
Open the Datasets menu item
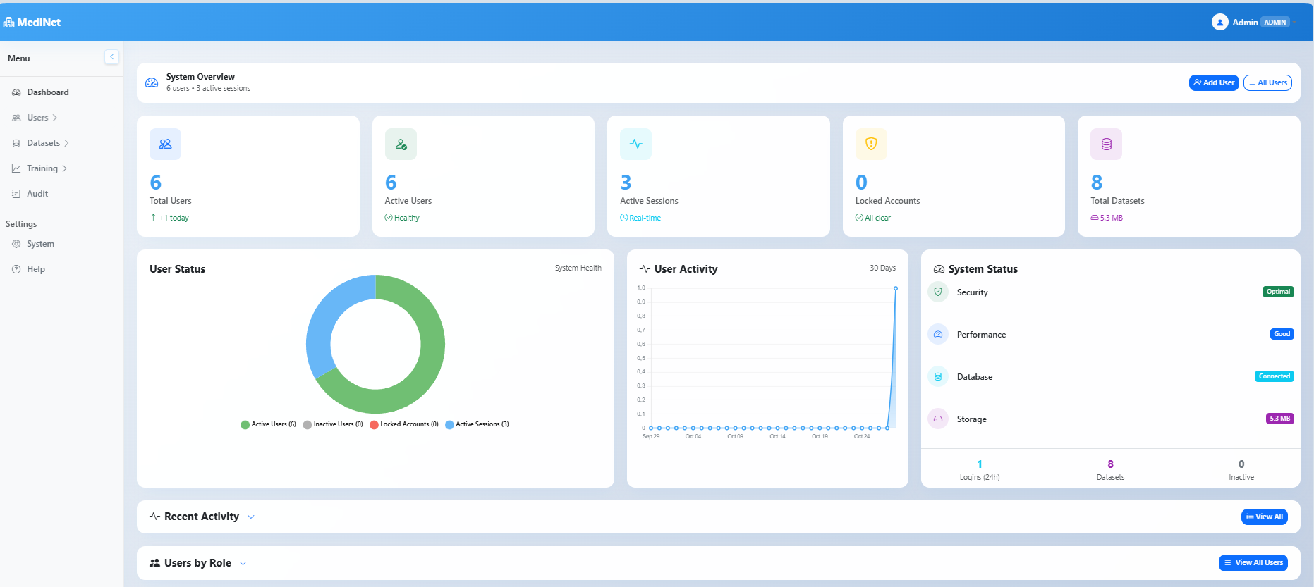[61, 143]
